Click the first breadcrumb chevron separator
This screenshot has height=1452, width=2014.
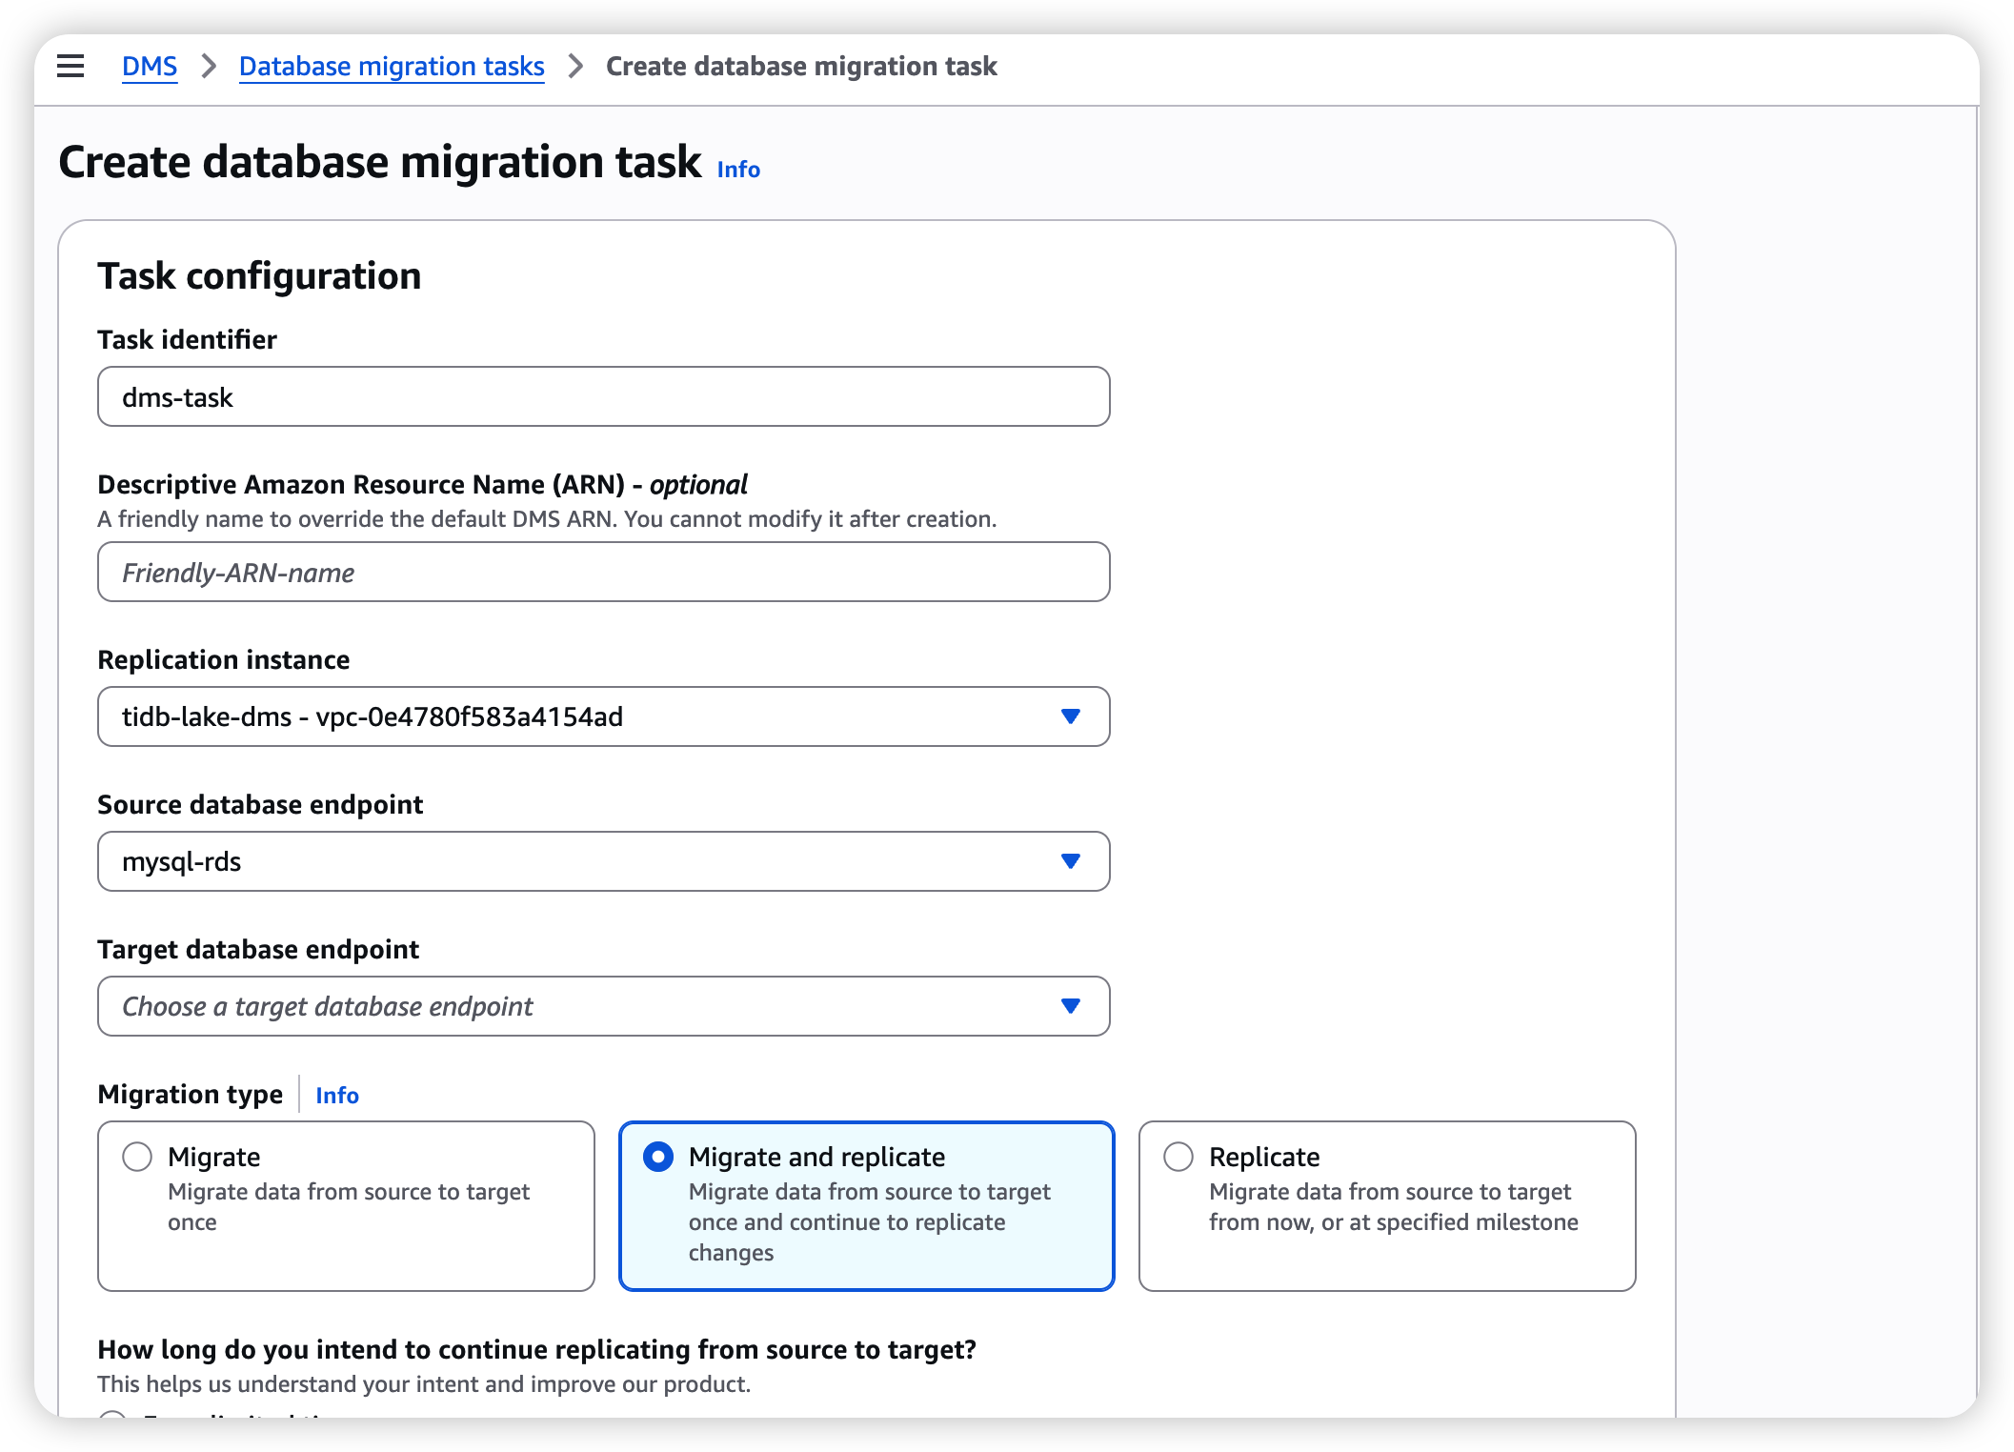209,66
